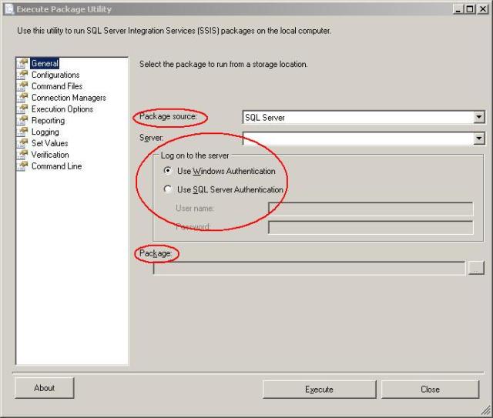This screenshot has width=493, height=418.
Task: Click the Command Files page icon
Action: pos(22,87)
